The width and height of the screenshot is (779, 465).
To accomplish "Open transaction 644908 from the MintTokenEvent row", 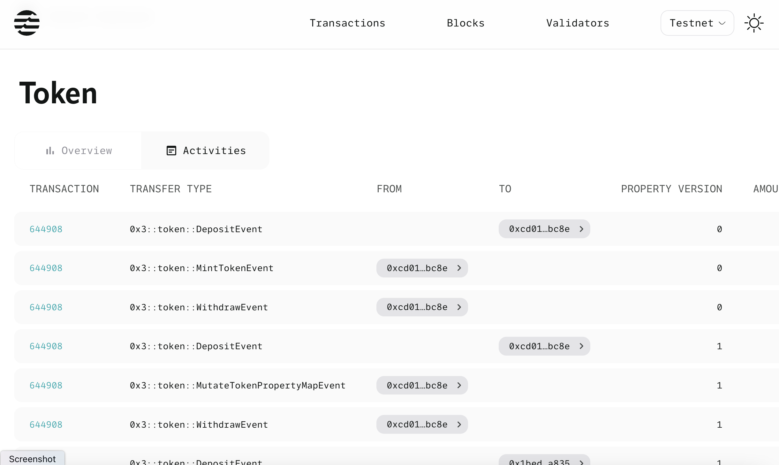I will tap(46, 268).
